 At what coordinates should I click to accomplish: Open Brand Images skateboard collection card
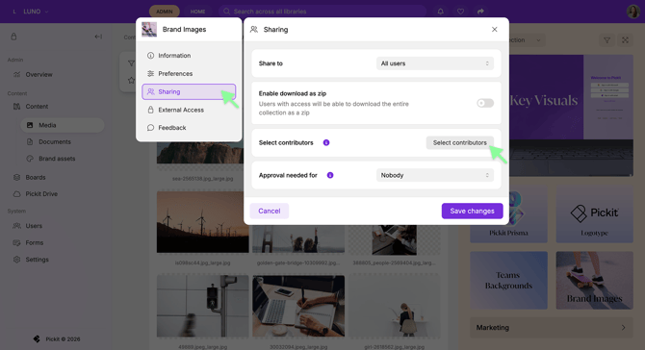[x=594, y=280]
